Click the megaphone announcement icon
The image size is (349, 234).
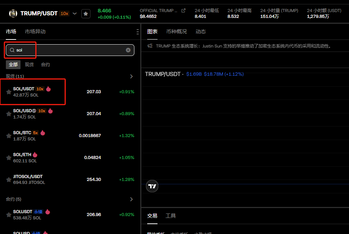point(150,46)
